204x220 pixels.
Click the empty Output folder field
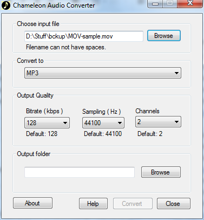click(x=80, y=172)
